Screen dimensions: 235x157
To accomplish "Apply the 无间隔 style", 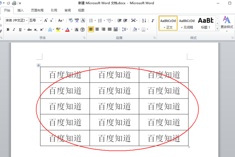I will (187, 23).
